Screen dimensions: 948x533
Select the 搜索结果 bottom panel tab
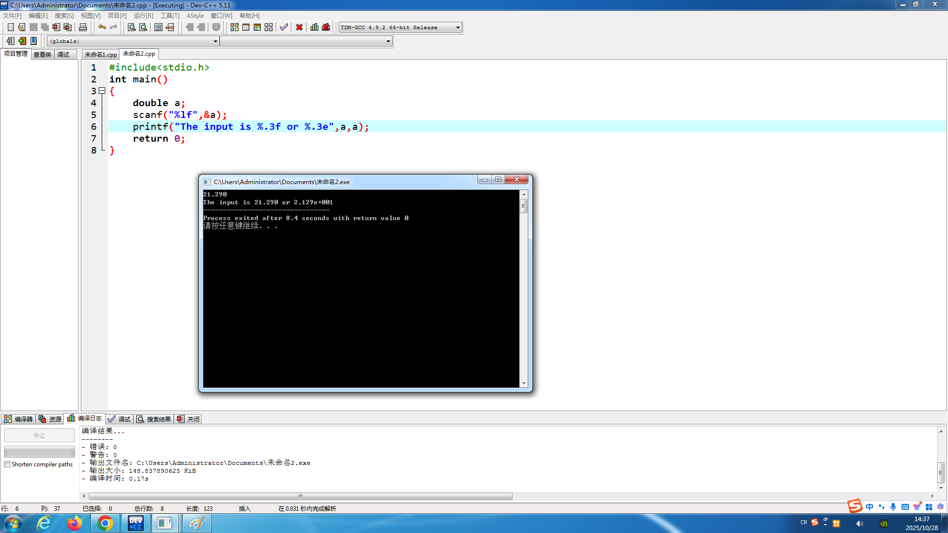click(x=154, y=419)
